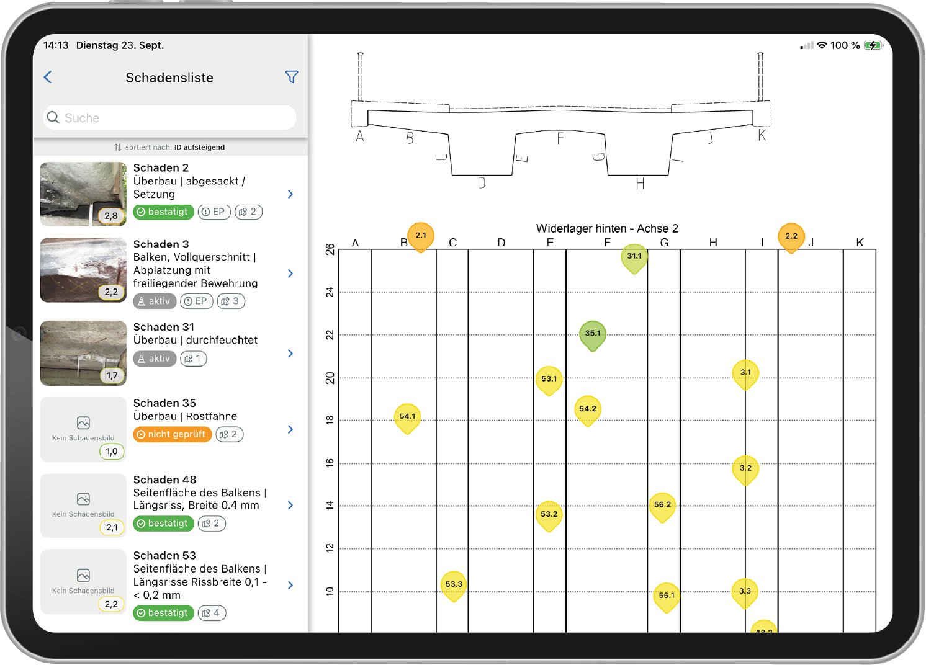Select yellow damage marker 56.1
The height and width of the screenshot is (665, 926).
667,597
